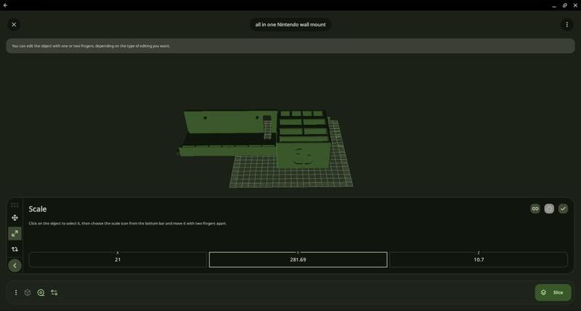
Task: Click the Slice button
Action: coord(553,292)
